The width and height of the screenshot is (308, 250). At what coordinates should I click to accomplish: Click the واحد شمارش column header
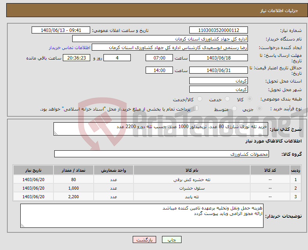tap(114, 170)
